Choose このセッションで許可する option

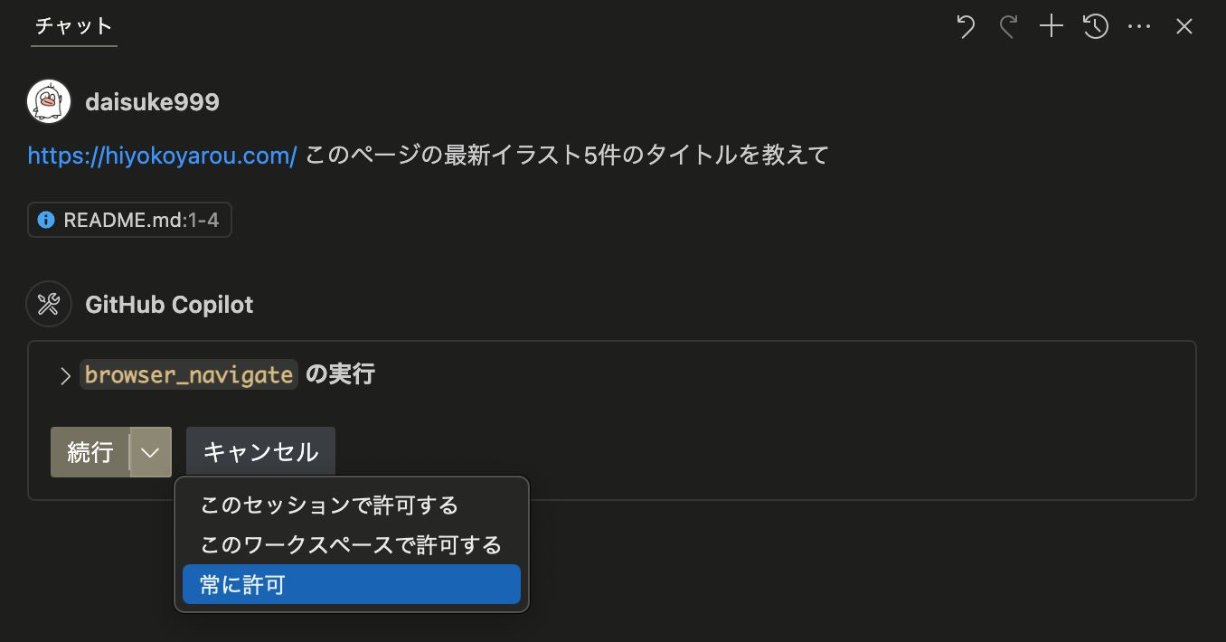tap(329, 505)
